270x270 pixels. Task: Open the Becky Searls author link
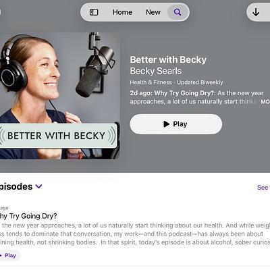(156, 71)
